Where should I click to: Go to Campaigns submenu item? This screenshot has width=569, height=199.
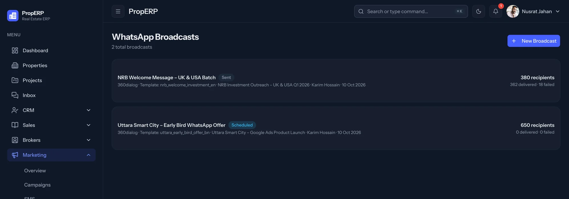[x=37, y=185]
